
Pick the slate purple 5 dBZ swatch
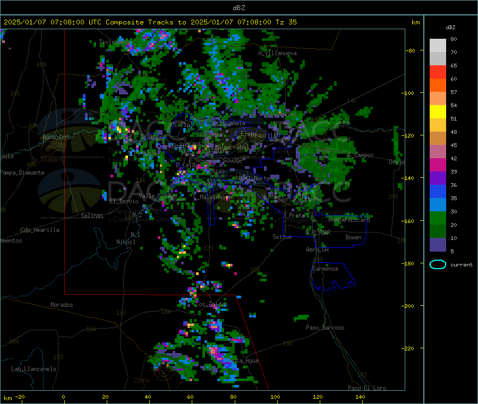click(x=438, y=245)
